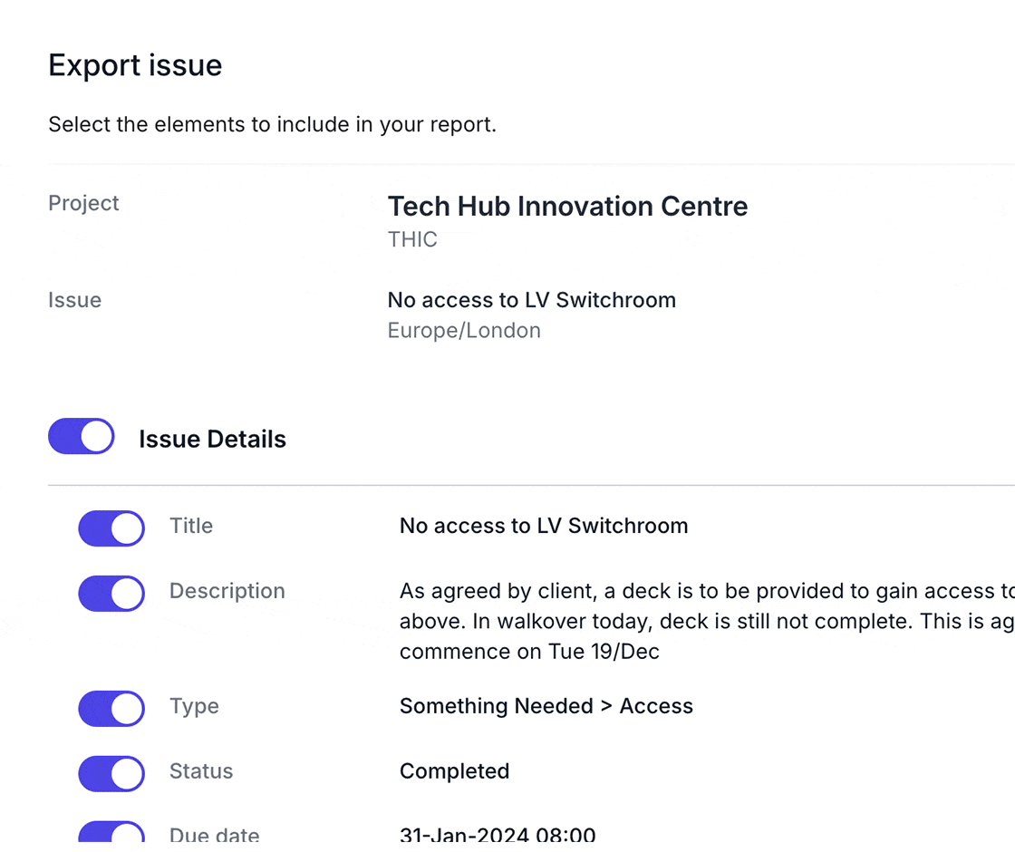Click the Europe/London timezone text
This screenshot has width=1015, height=852.
click(x=464, y=330)
